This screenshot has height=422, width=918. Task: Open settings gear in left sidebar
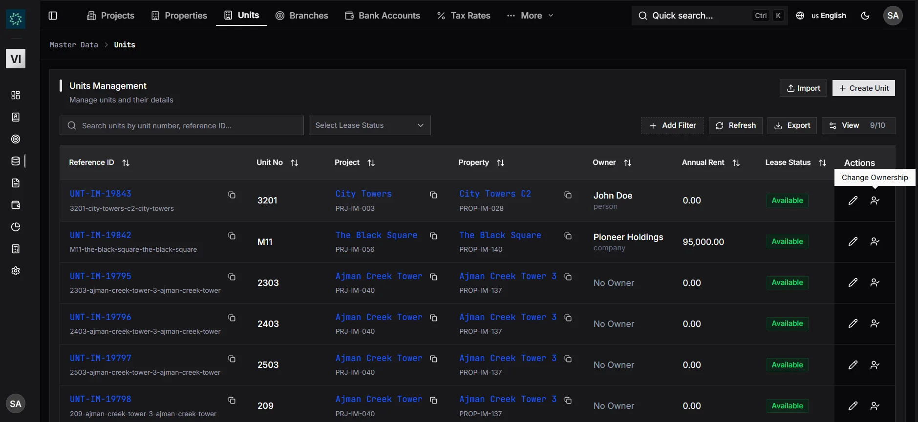[16, 271]
